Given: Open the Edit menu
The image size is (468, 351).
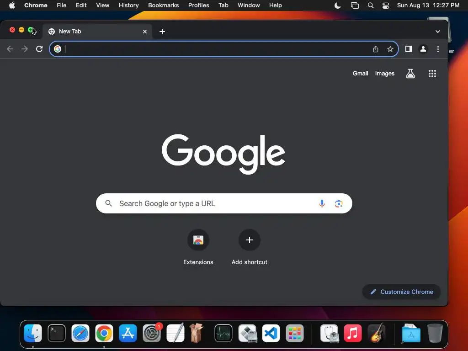Looking at the screenshot, I should coord(81,5).
